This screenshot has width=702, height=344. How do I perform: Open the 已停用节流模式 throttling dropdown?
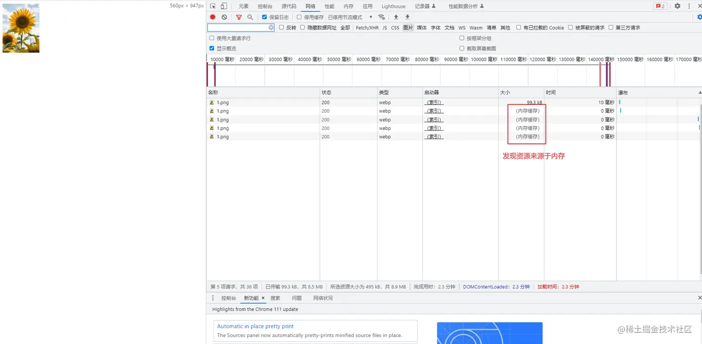pyautogui.click(x=351, y=17)
